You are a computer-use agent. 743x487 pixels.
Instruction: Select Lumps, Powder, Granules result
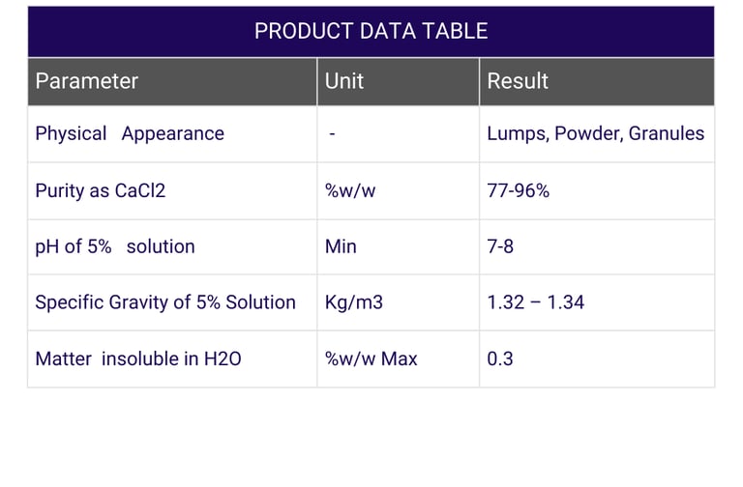tap(595, 133)
